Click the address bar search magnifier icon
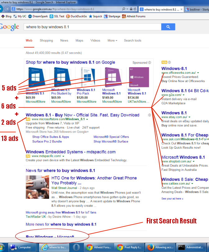The height and width of the screenshot is (252, 209). coord(123,9)
